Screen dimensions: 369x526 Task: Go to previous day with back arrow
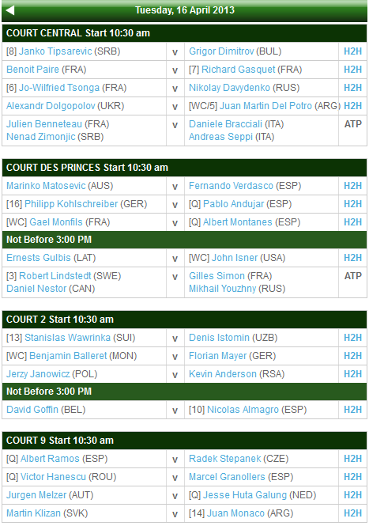10,10
